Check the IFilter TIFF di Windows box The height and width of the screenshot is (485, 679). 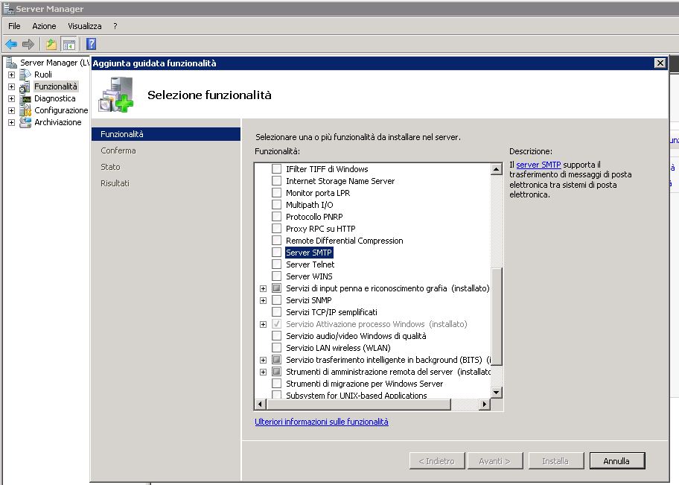(x=276, y=168)
